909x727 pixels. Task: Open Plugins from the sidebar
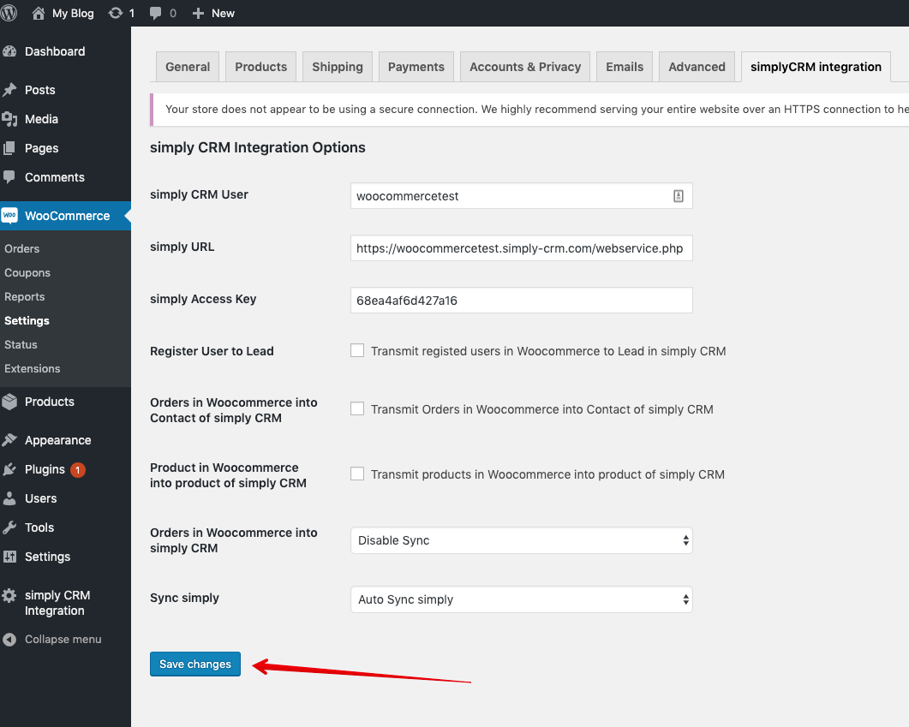[x=45, y=469]
